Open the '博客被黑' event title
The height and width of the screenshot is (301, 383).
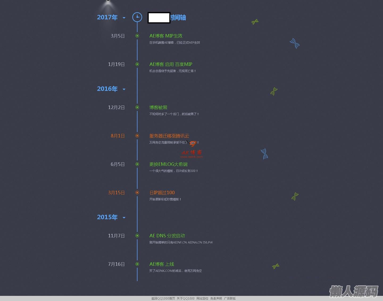[x=158, y=107]
